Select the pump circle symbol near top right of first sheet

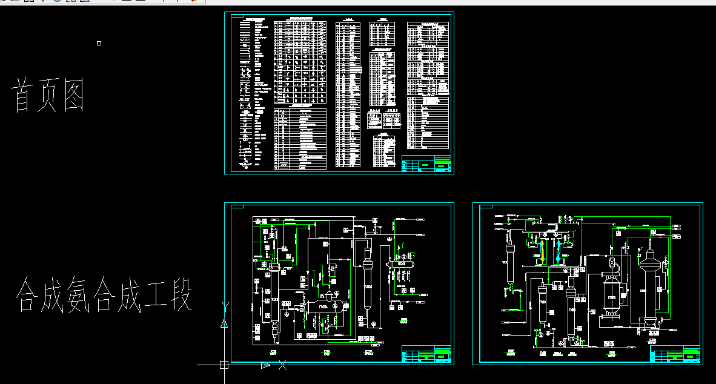point(389,239)
